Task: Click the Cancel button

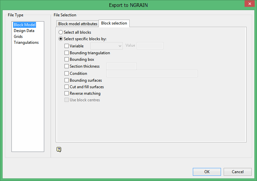Action: pos(237,172)
